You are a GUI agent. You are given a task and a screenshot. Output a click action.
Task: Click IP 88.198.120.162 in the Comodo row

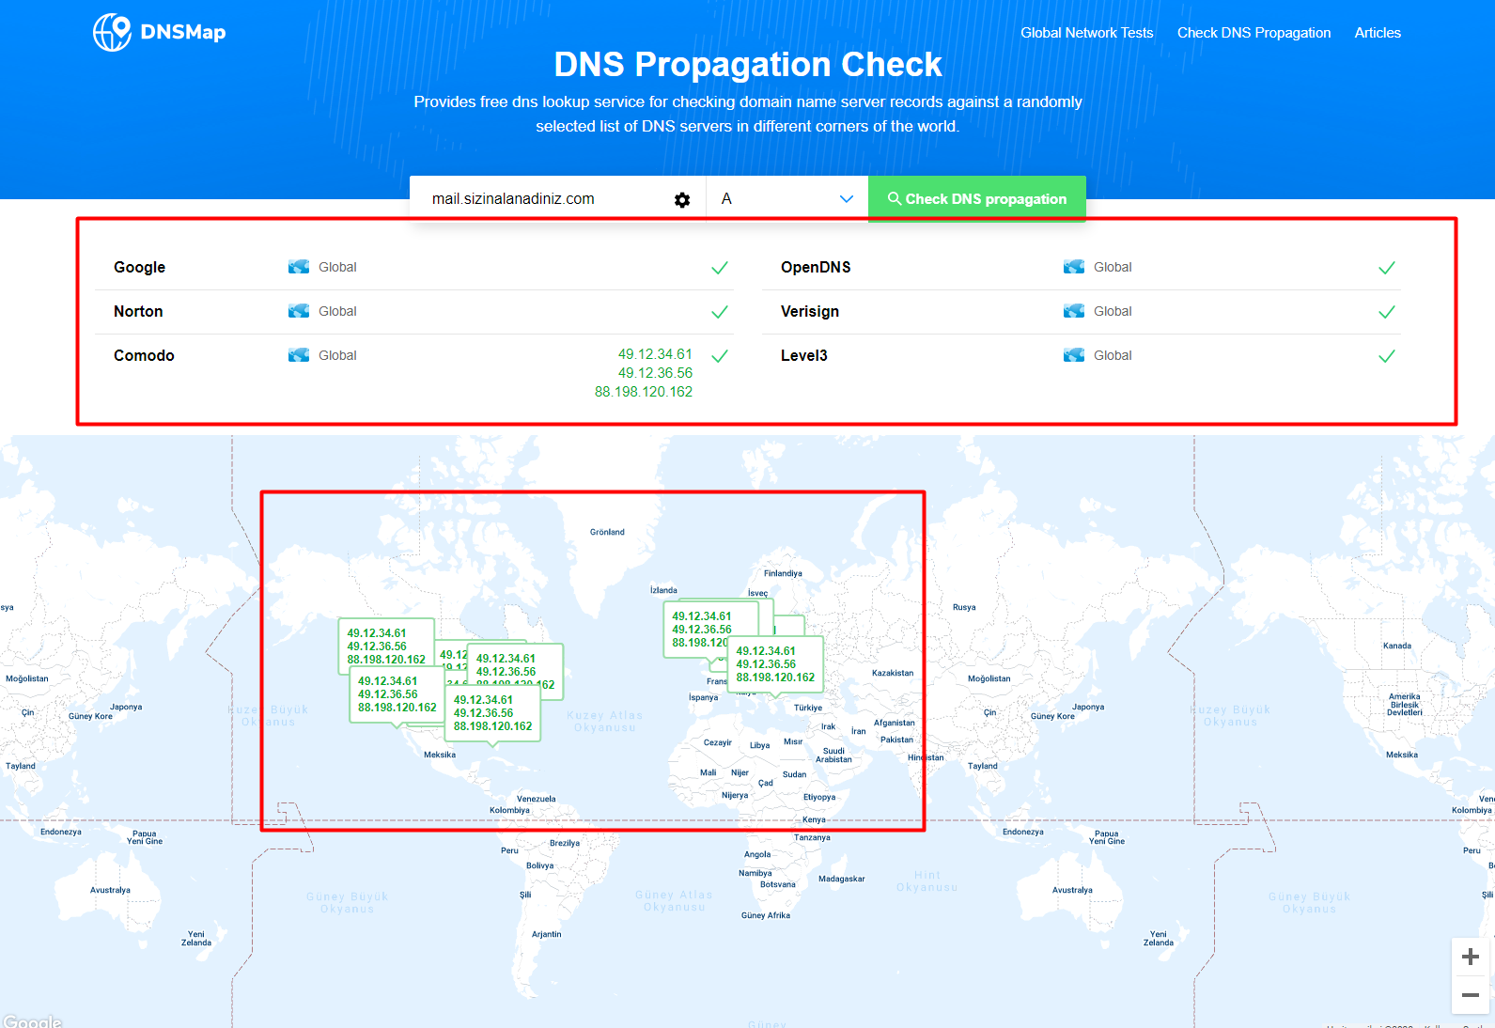pyautogui.click(x=644, y=392)
